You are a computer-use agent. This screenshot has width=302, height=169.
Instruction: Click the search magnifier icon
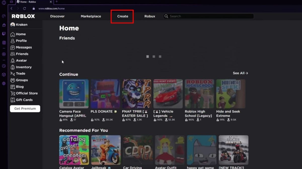coord(166,16)
